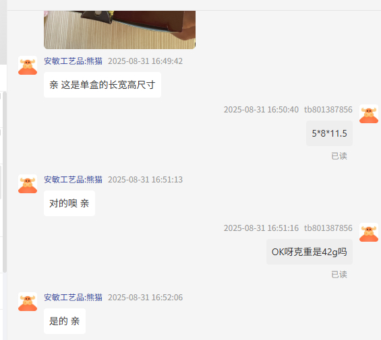
Task: Click the timestamp 2025-08-31 16:52:06
Action: point(145,298)
